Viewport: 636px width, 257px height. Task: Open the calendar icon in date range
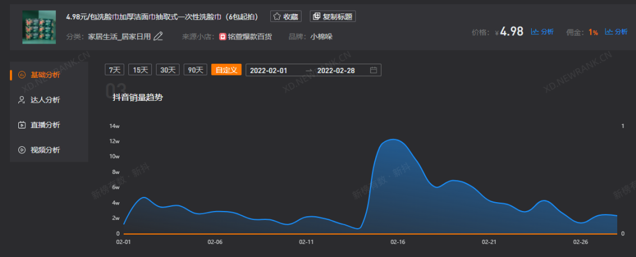[x=373, y=70]
